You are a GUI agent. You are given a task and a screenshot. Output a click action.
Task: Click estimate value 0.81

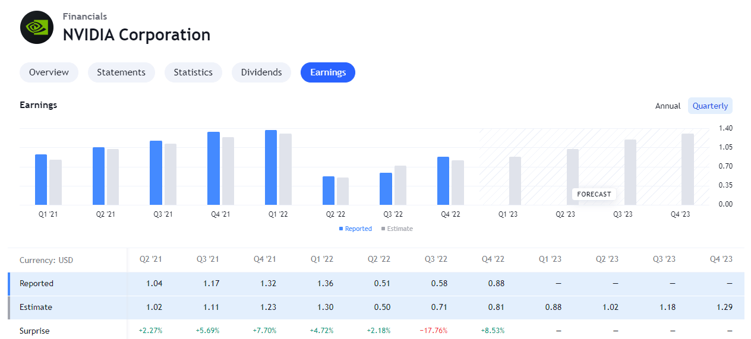coord(496,307)
